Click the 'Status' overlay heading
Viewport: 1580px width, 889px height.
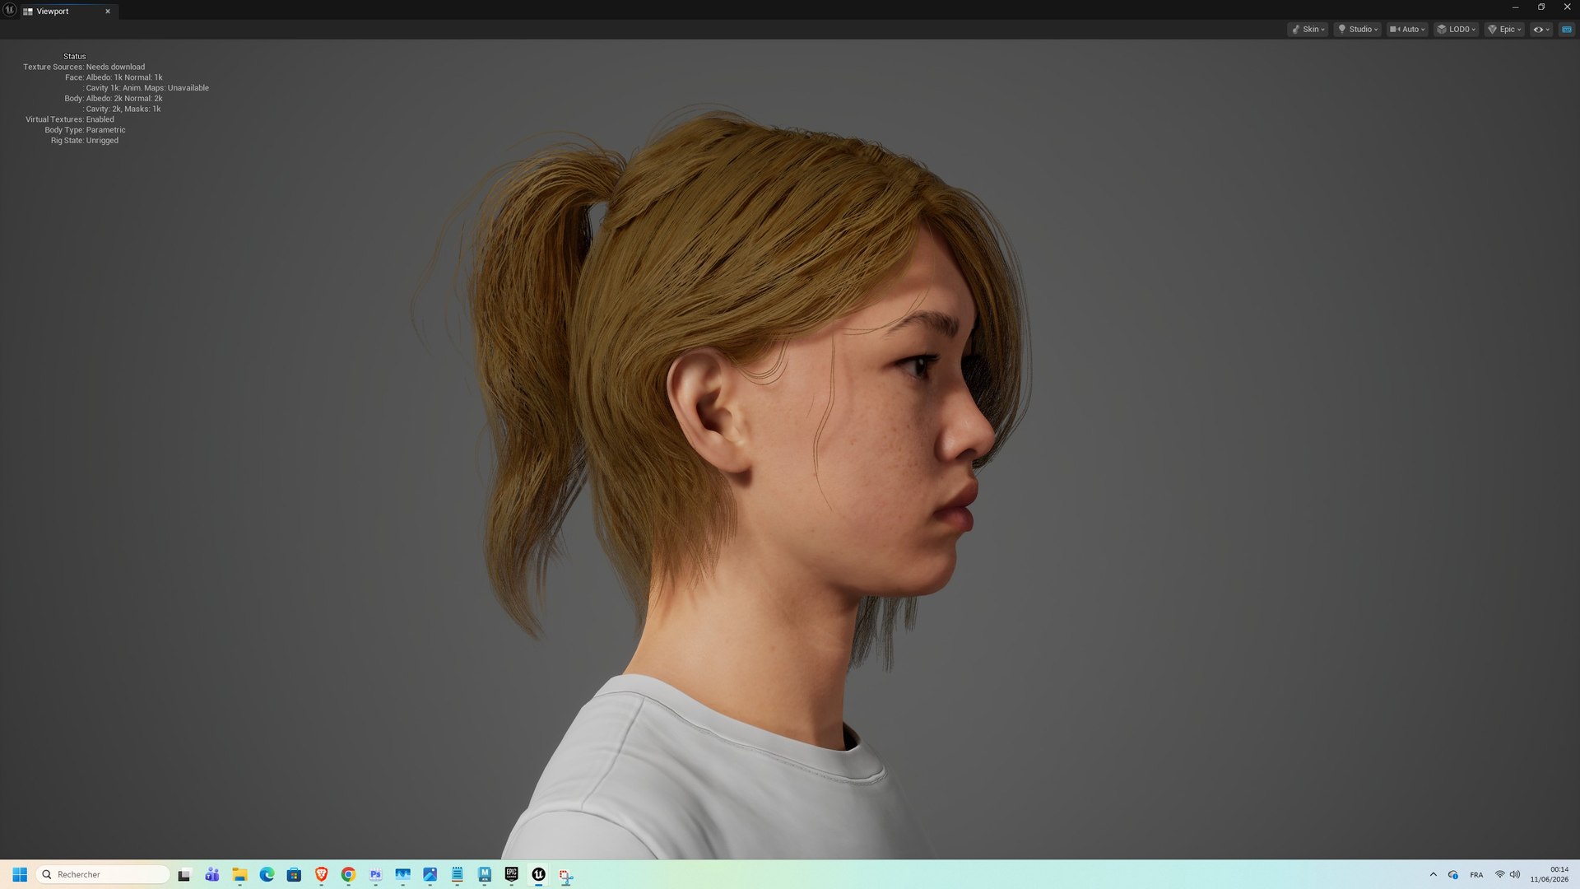point(74,56)
